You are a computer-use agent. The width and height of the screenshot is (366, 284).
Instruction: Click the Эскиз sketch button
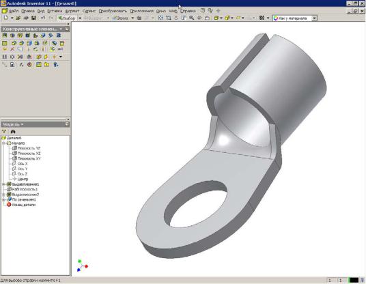120,18
